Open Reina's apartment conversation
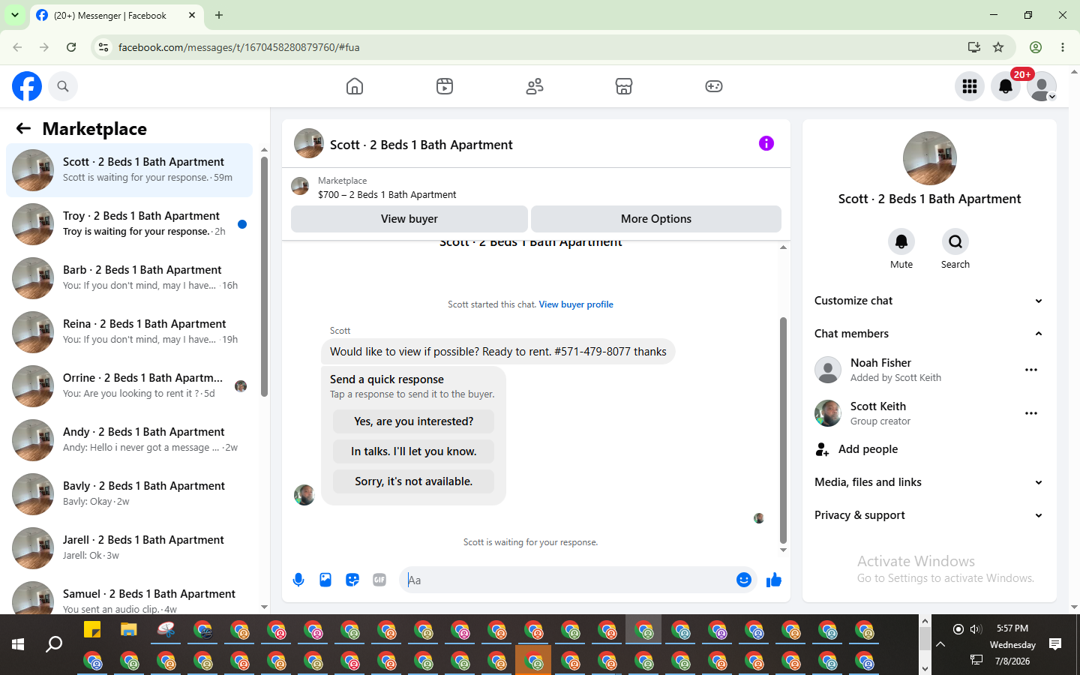1080x675 pixels. [129, 332]
